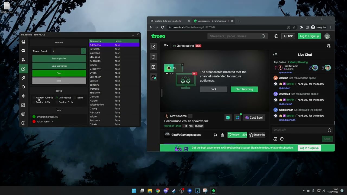Click the Start Watching button
This screenshot has width=347, height=195.
(x=244, y=89)
